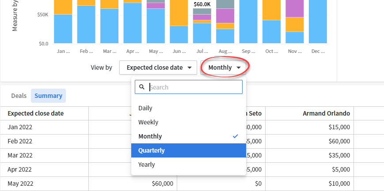
Task: Choose the Quarterly option
Action: (189, 150)
